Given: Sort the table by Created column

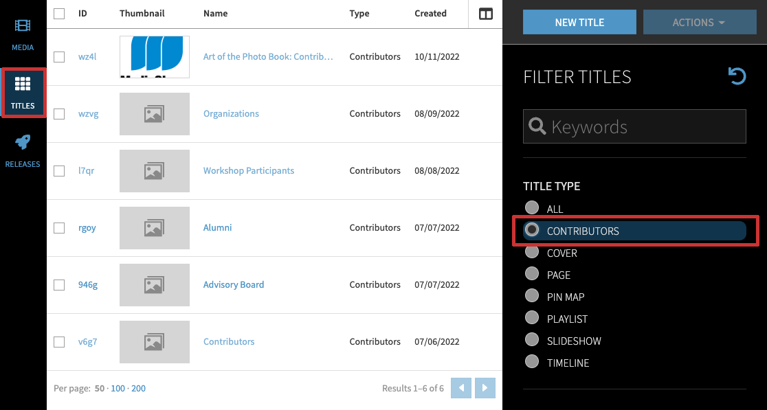Looking at the screenshot, I should pos(430,14).
